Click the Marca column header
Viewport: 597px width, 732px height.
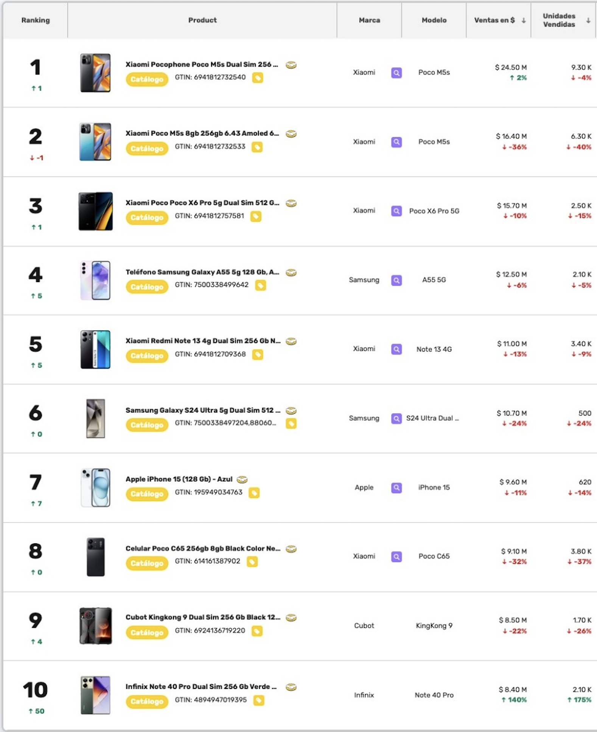click(369, 20)
